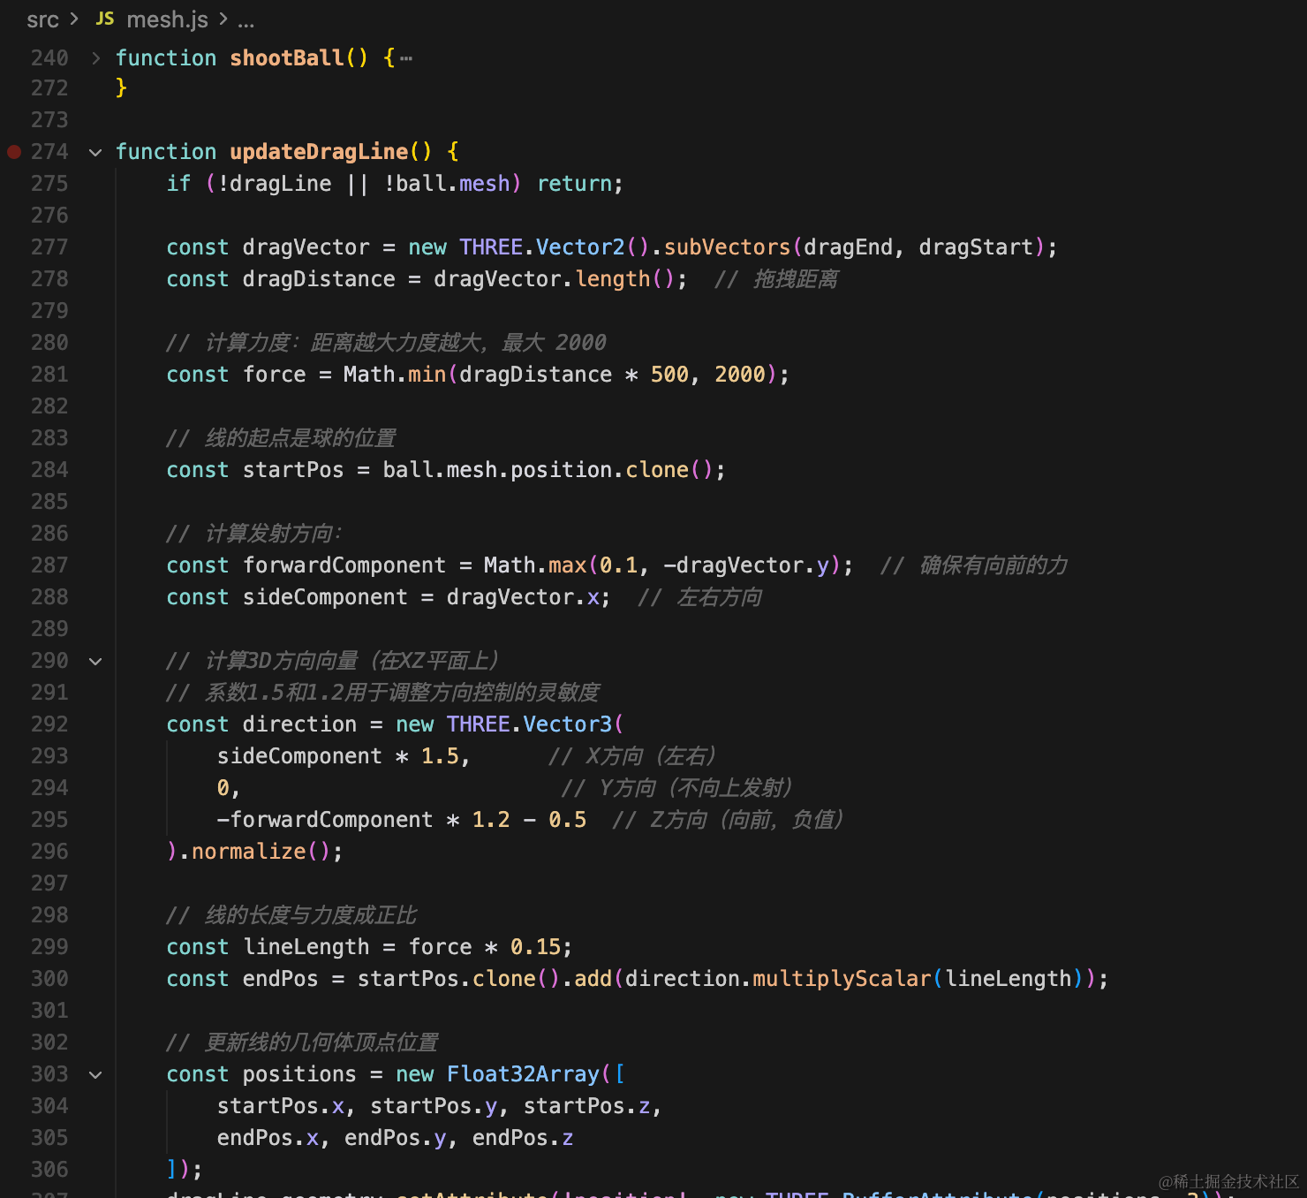Click the clone call on line 284
Viewport: 1307px width, 1198px height.
[x=657, y=470]
